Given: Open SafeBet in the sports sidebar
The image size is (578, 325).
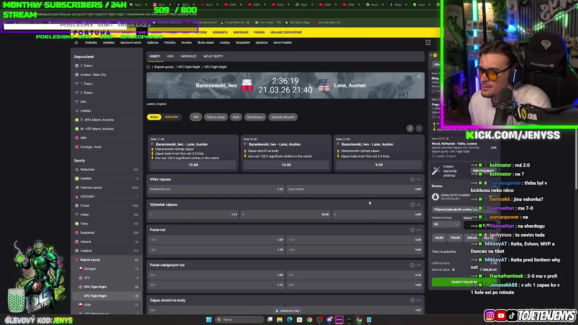Looking at the screenshot, I should click(107, 178).
